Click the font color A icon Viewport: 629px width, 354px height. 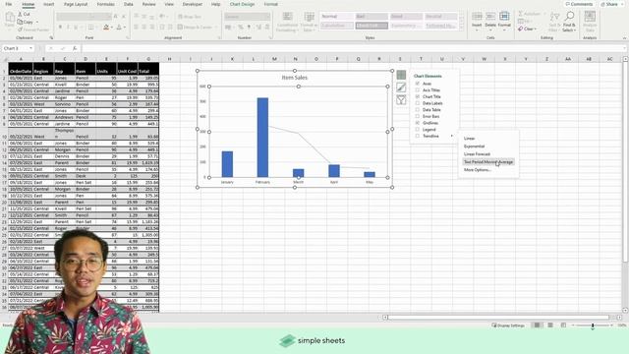(119, 28)
